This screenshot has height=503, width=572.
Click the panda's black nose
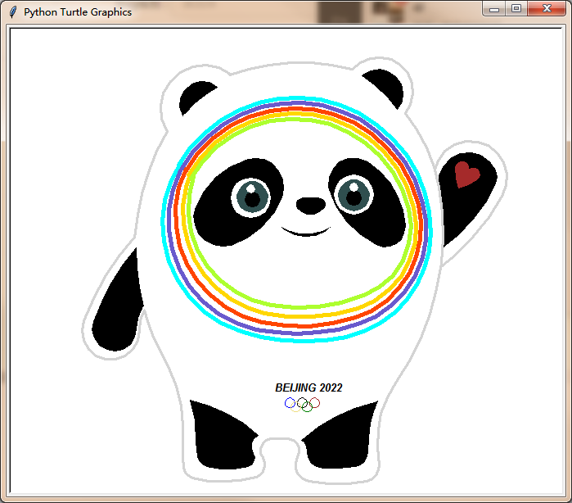(x=311, y=206)
